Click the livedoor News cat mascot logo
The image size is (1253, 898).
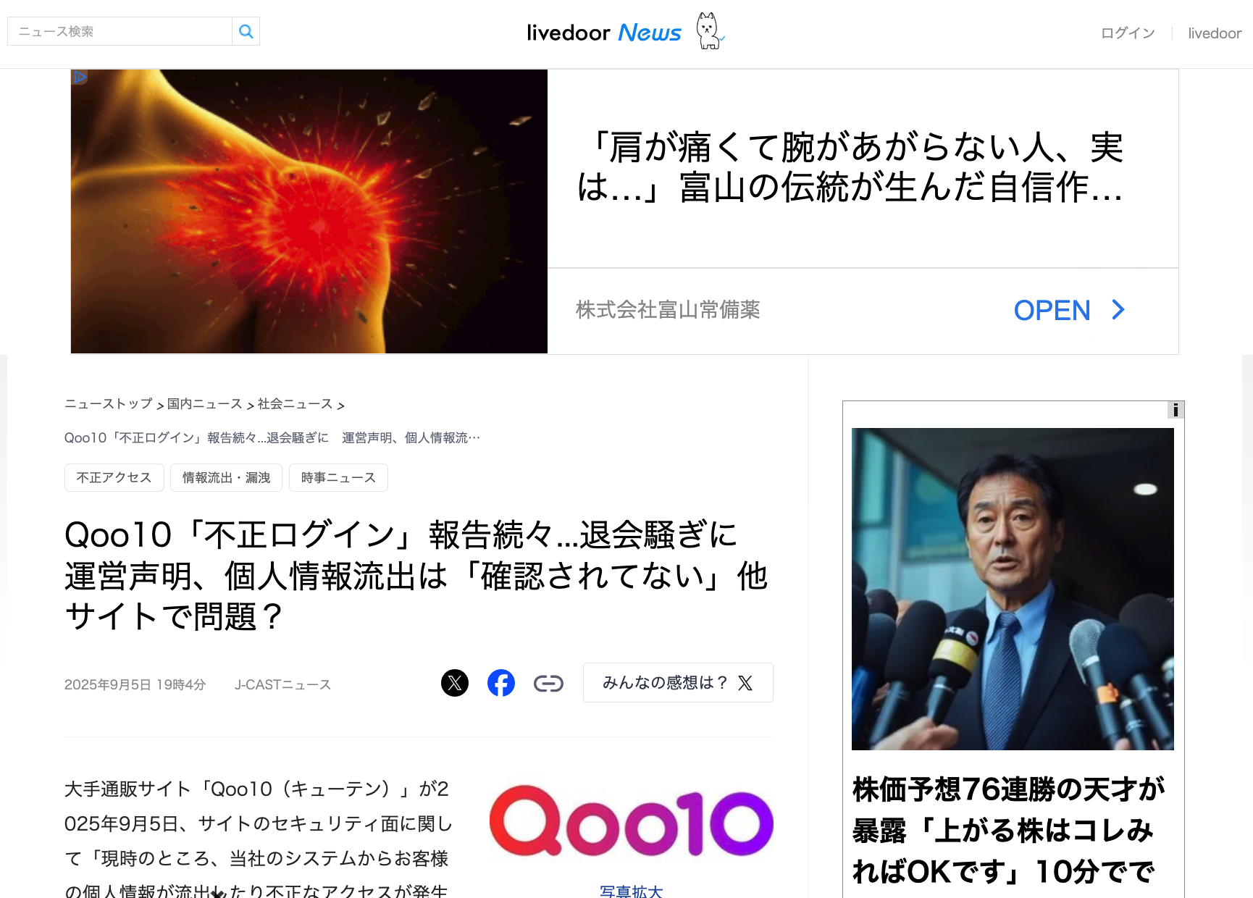(x=710, y=31)
